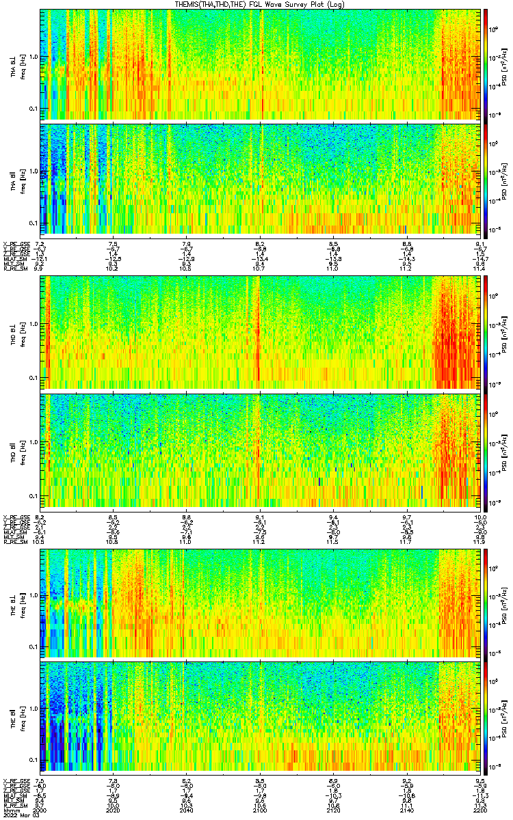Viewport: 513px width, 820px height.
Task: Click the '0.1' frequency tick on THA B⊥ panel
Action: tap(32, 108)
